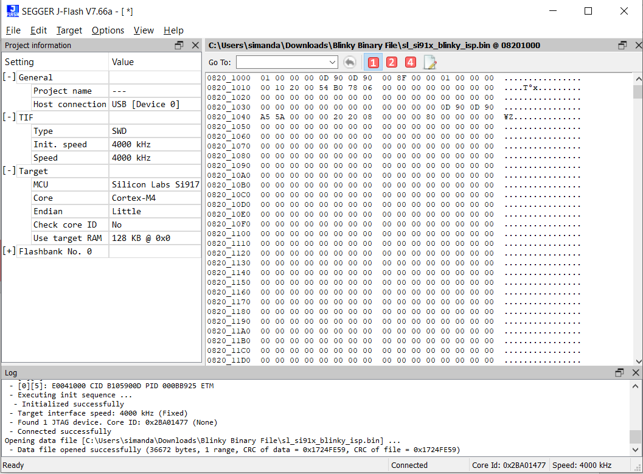Switch to 1-byte data width view
This screenshot has height=474, width=643.
373,62
